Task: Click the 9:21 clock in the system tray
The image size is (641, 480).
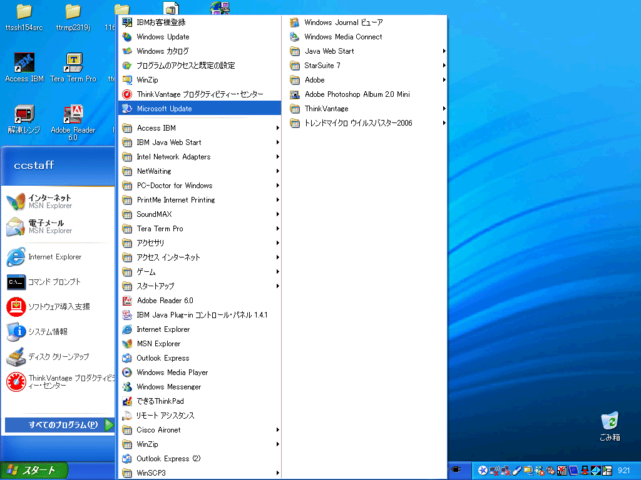Action: [x=624, y=471]
